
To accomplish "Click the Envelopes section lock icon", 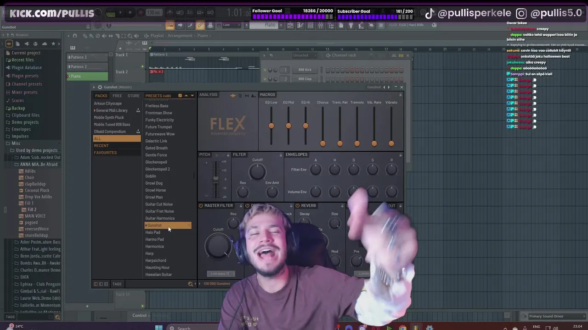I will (400, 155).
